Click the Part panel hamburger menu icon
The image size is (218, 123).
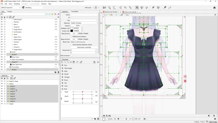tap(58, 17)
